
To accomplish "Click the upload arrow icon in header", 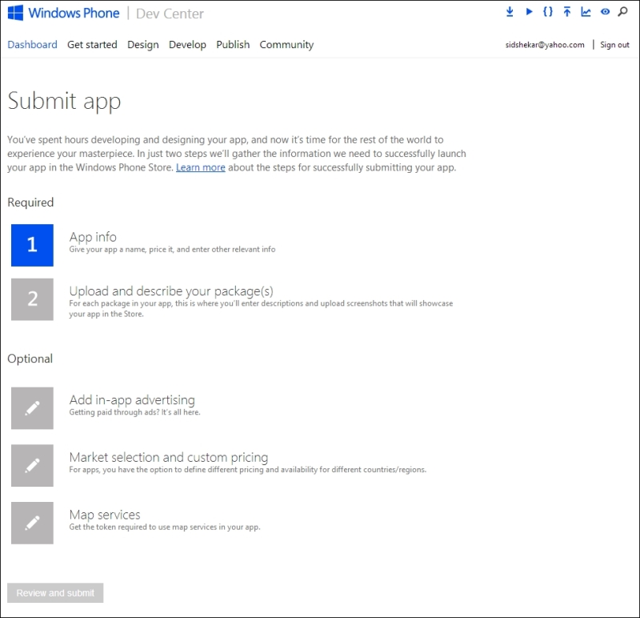I will pos(567,12).
